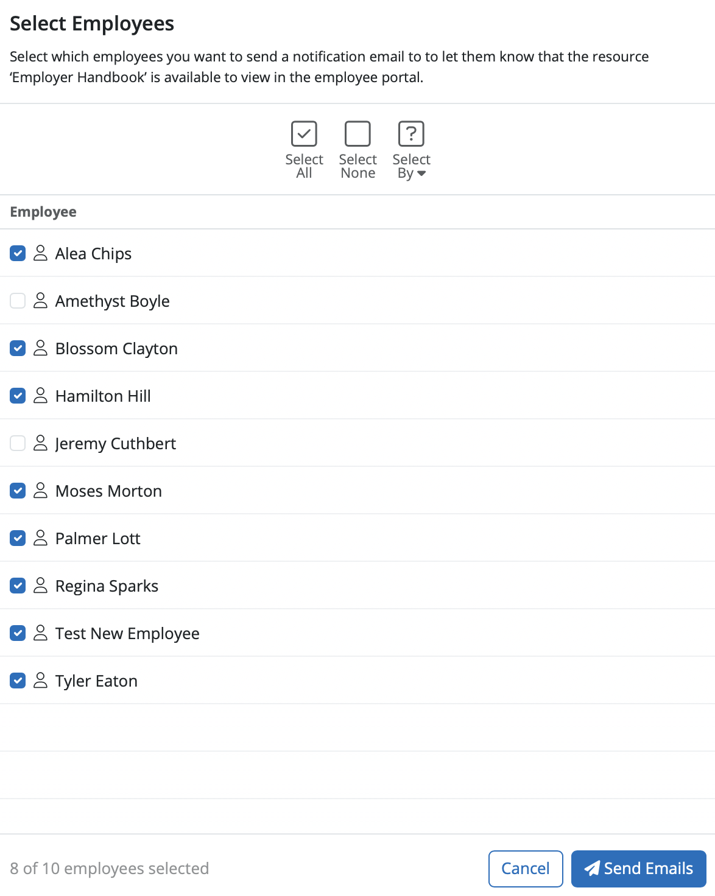
Task: Uncheck Test New Employee checkbox
Action: pos(18,633)
